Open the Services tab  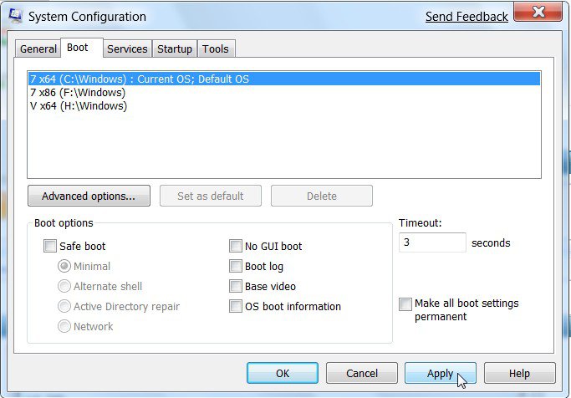127,48
